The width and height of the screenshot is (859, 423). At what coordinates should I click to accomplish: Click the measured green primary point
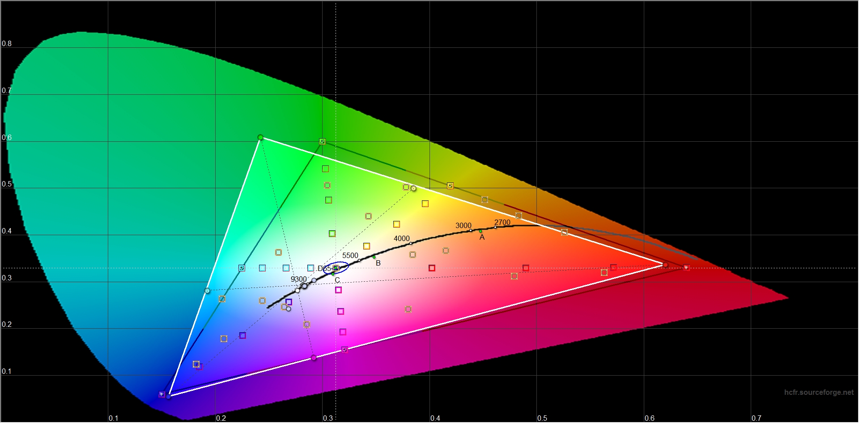[x=260, y=138]
